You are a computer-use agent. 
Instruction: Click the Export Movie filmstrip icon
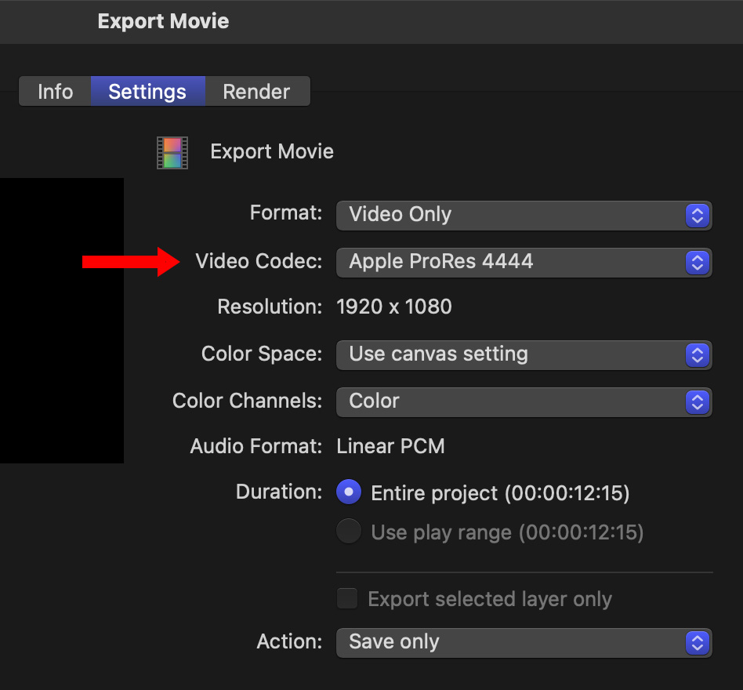point(172,152)
